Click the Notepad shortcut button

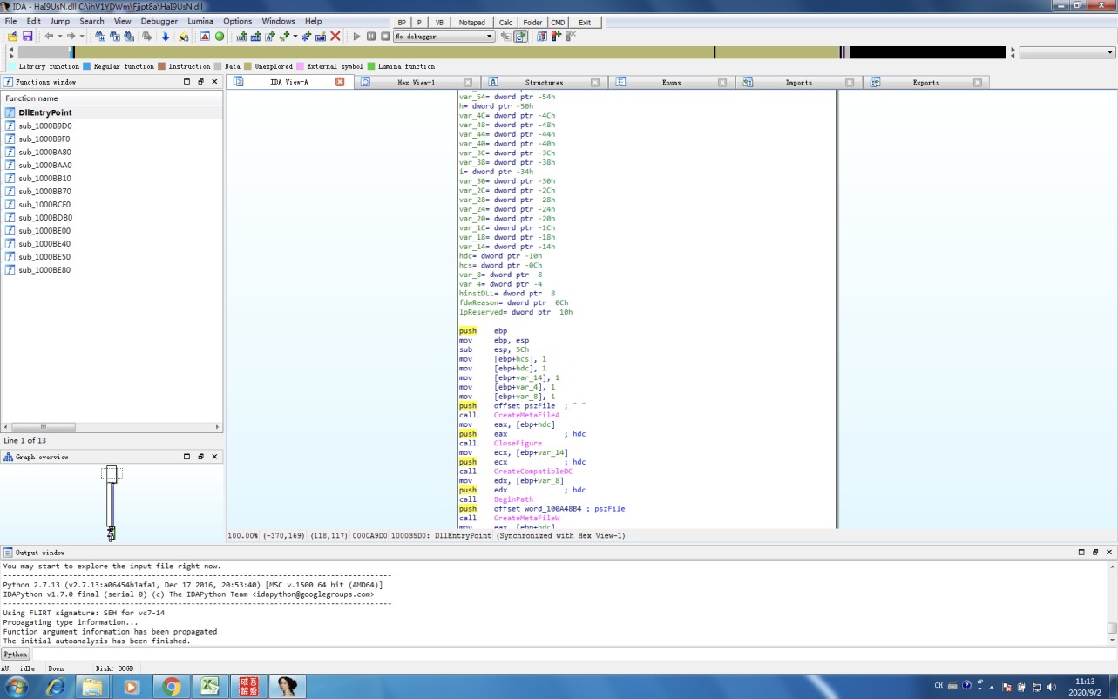pos(471,22)
